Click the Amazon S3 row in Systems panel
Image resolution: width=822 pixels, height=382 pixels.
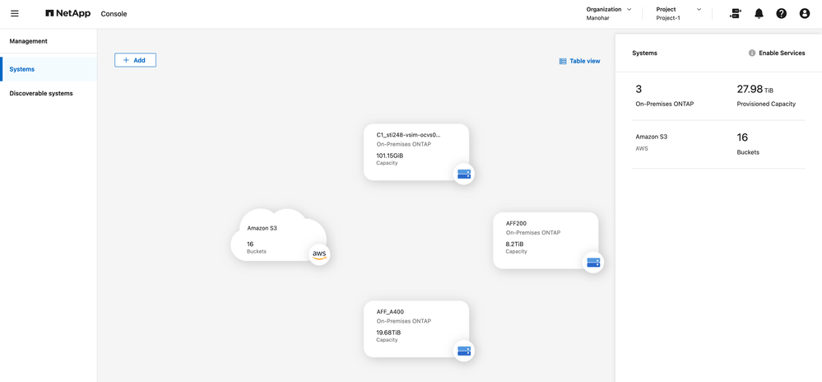pos(718,144)
